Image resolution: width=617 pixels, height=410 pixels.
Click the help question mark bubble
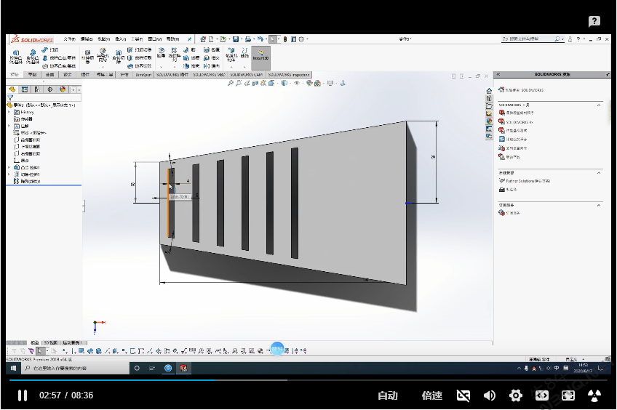coord(594,21)
